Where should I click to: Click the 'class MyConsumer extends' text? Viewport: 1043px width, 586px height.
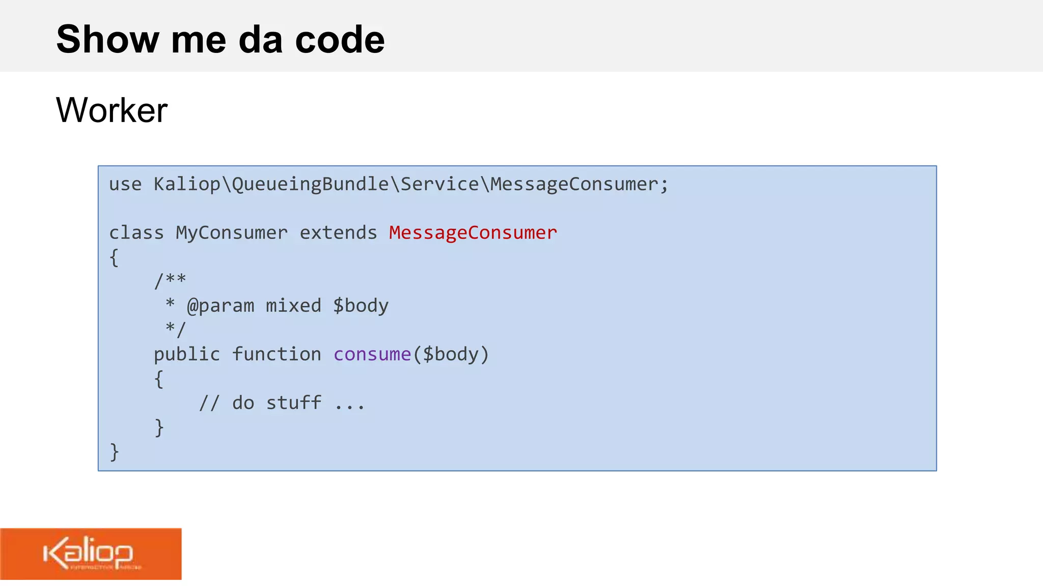(x=243, y=233)
